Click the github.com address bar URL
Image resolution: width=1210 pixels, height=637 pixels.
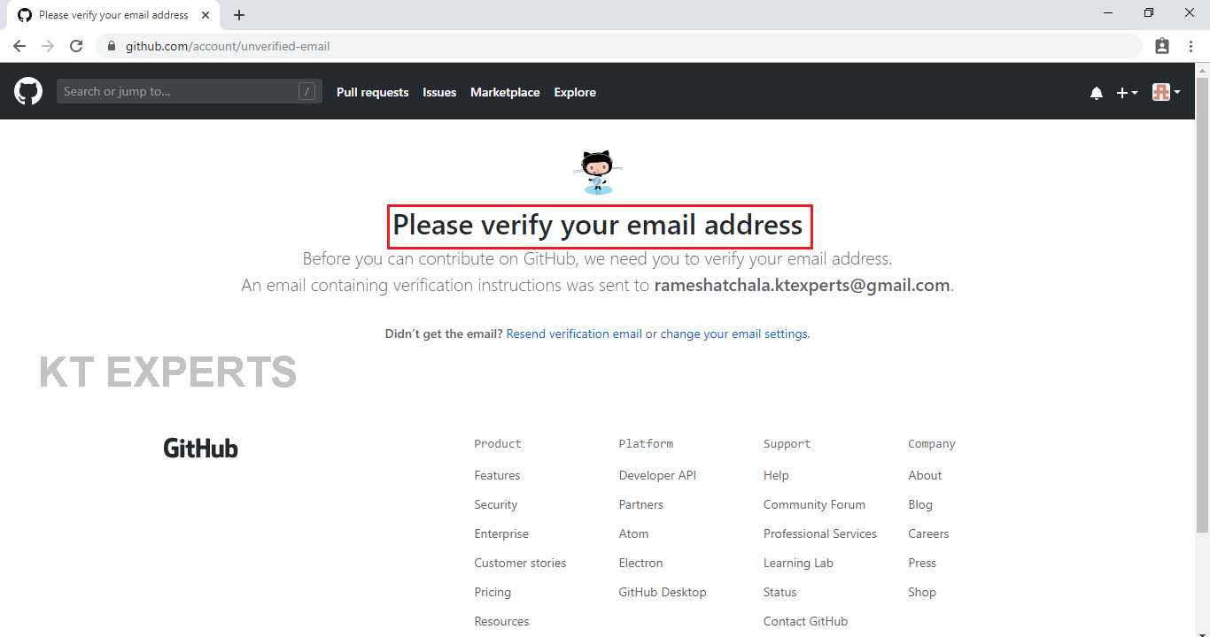point(228,46)
